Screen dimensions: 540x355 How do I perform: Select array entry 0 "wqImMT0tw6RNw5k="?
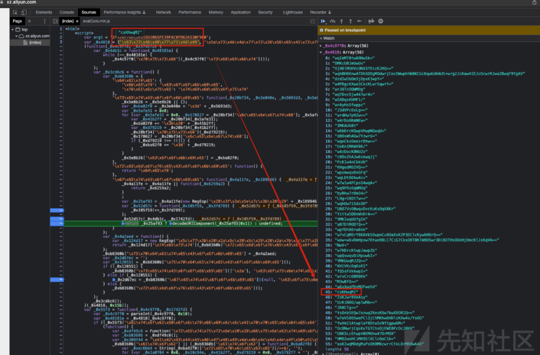pos(349,58)
